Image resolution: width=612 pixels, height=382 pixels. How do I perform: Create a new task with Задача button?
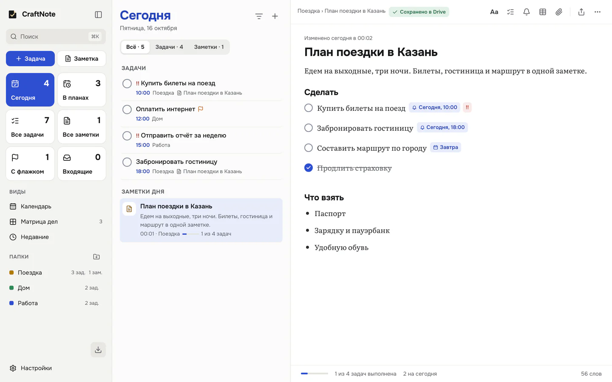click(x=30, y=59)
